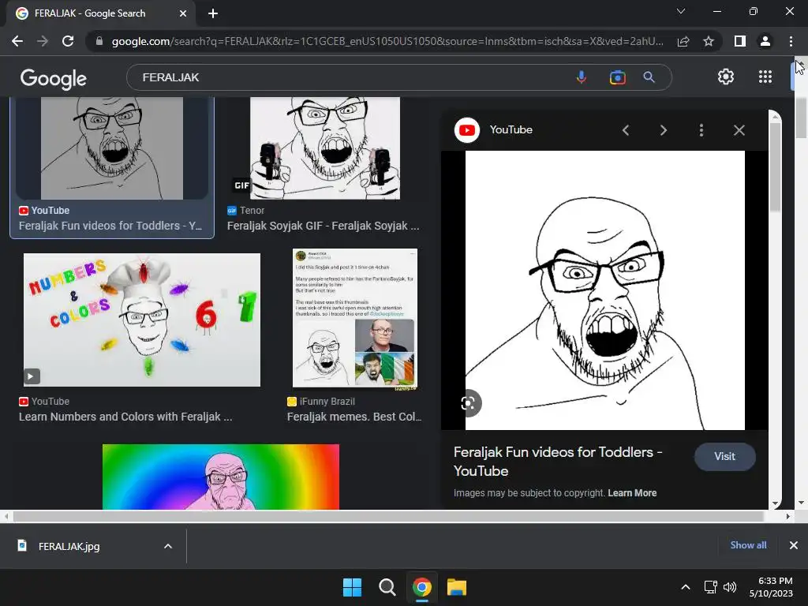Select the first YouTube Feraljak thumbnail
Viewport: 808px width, 606px height.
(112, 148)
